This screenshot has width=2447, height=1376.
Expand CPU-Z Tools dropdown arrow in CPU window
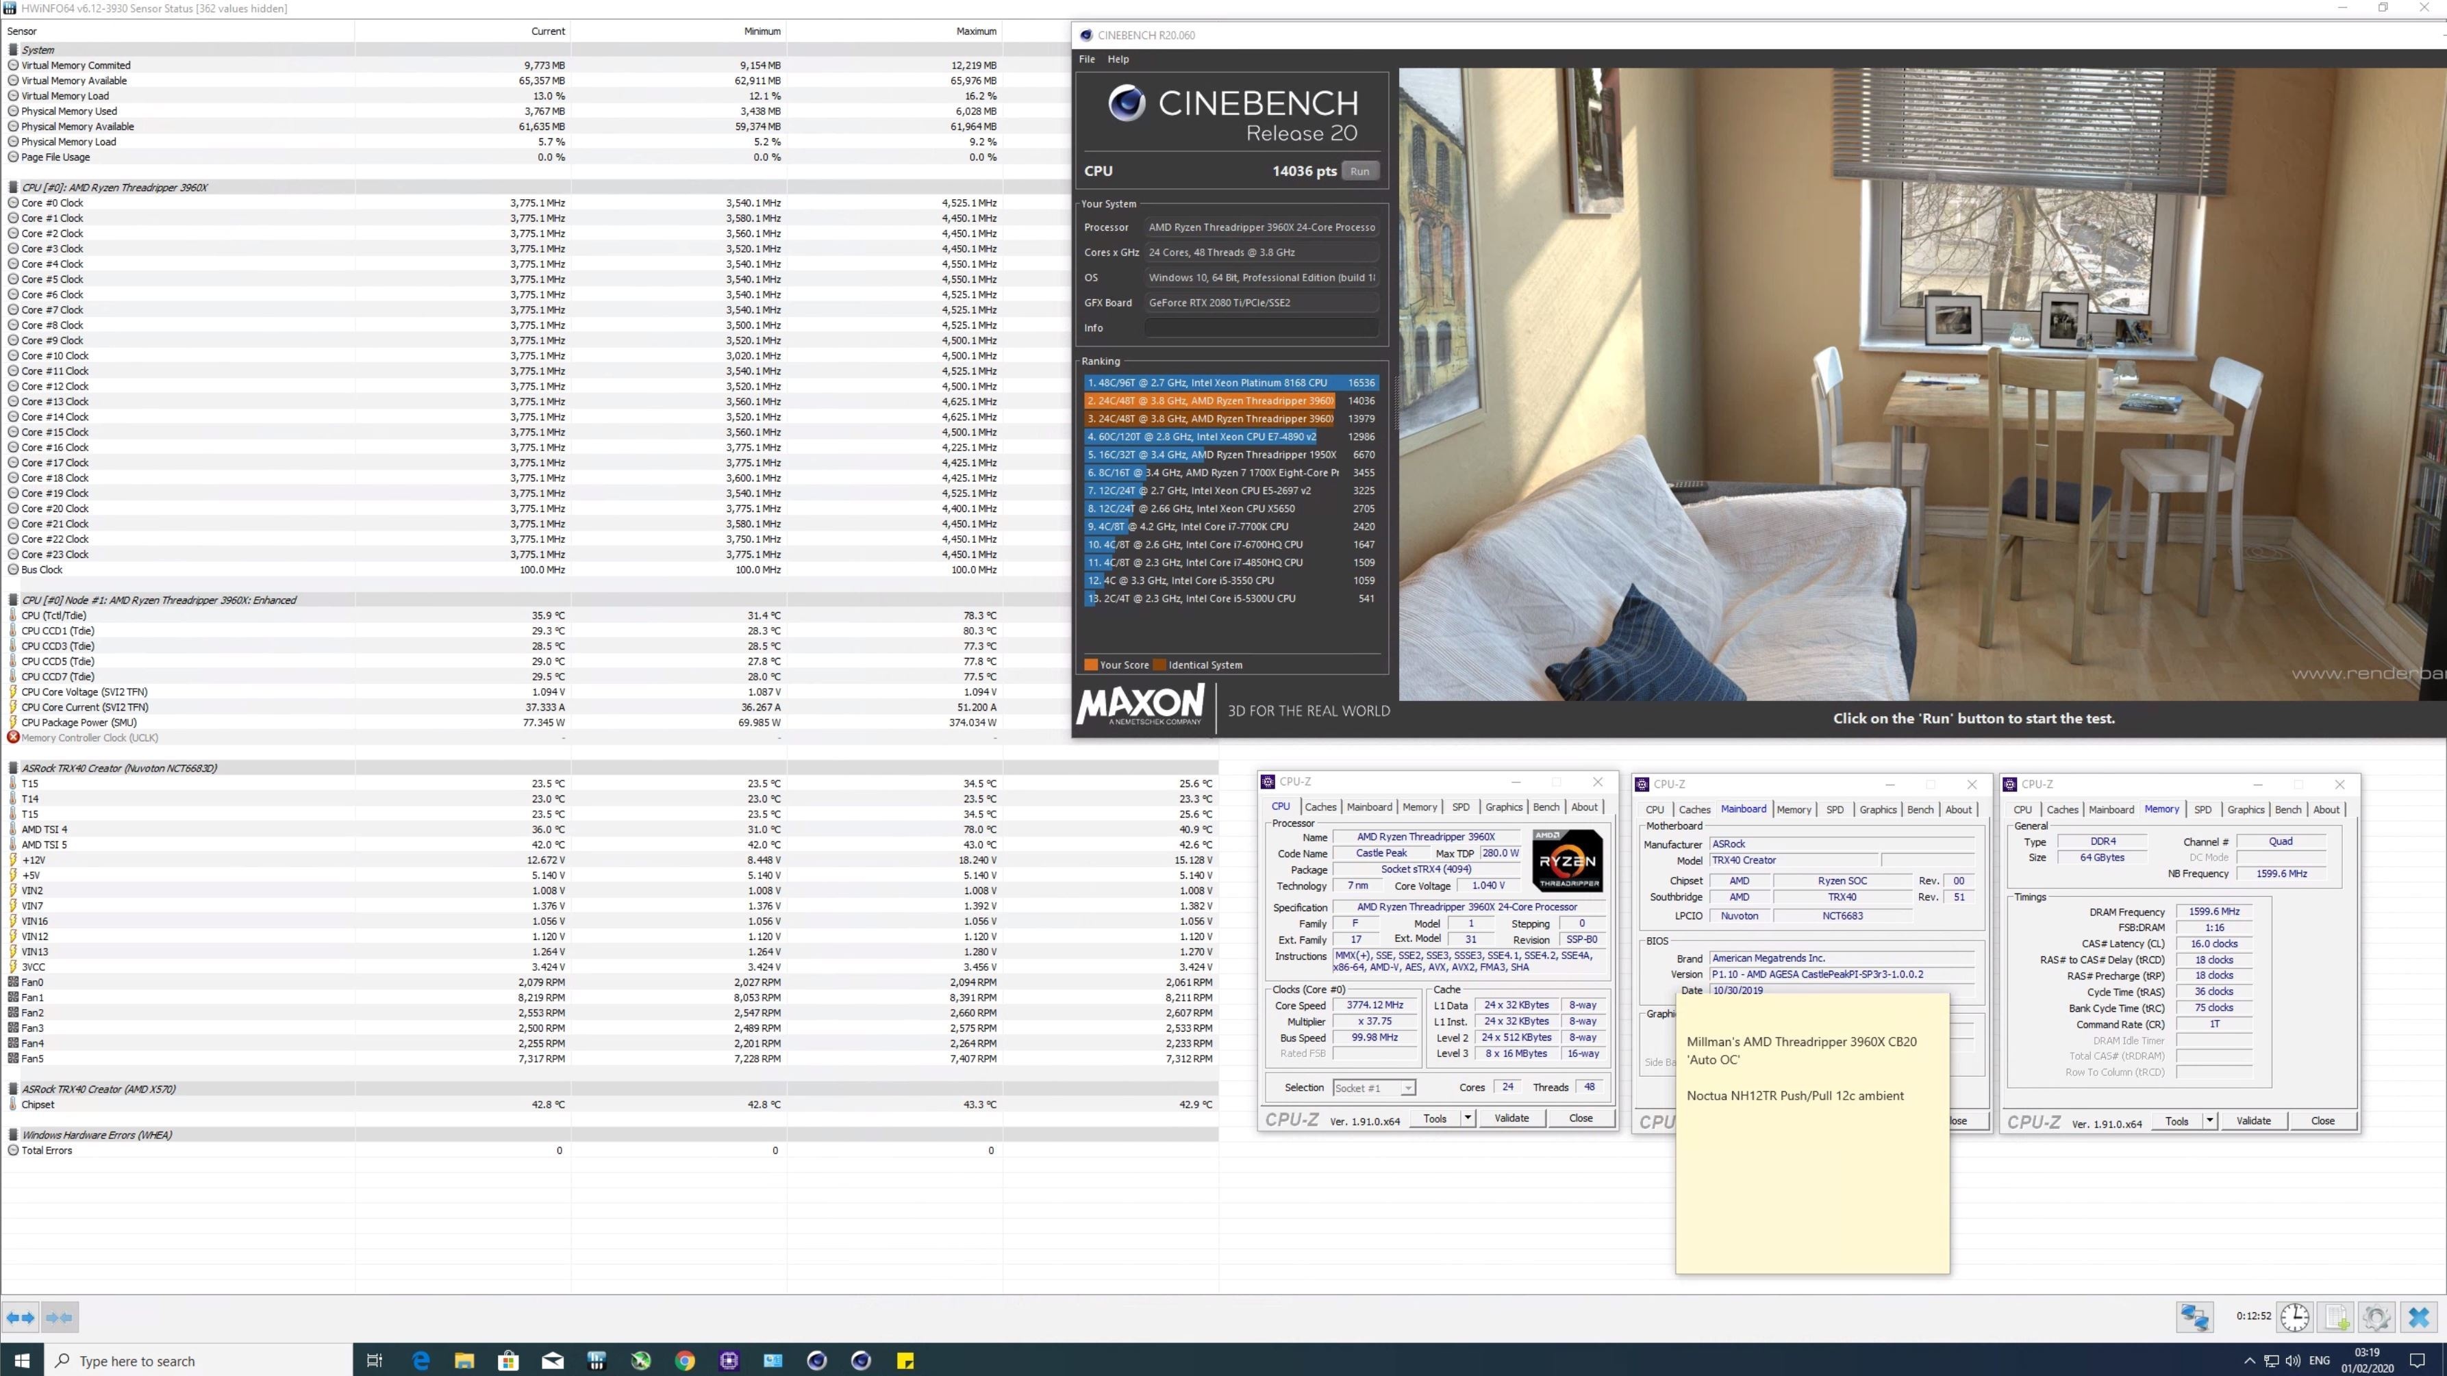pos(1468,1119)
